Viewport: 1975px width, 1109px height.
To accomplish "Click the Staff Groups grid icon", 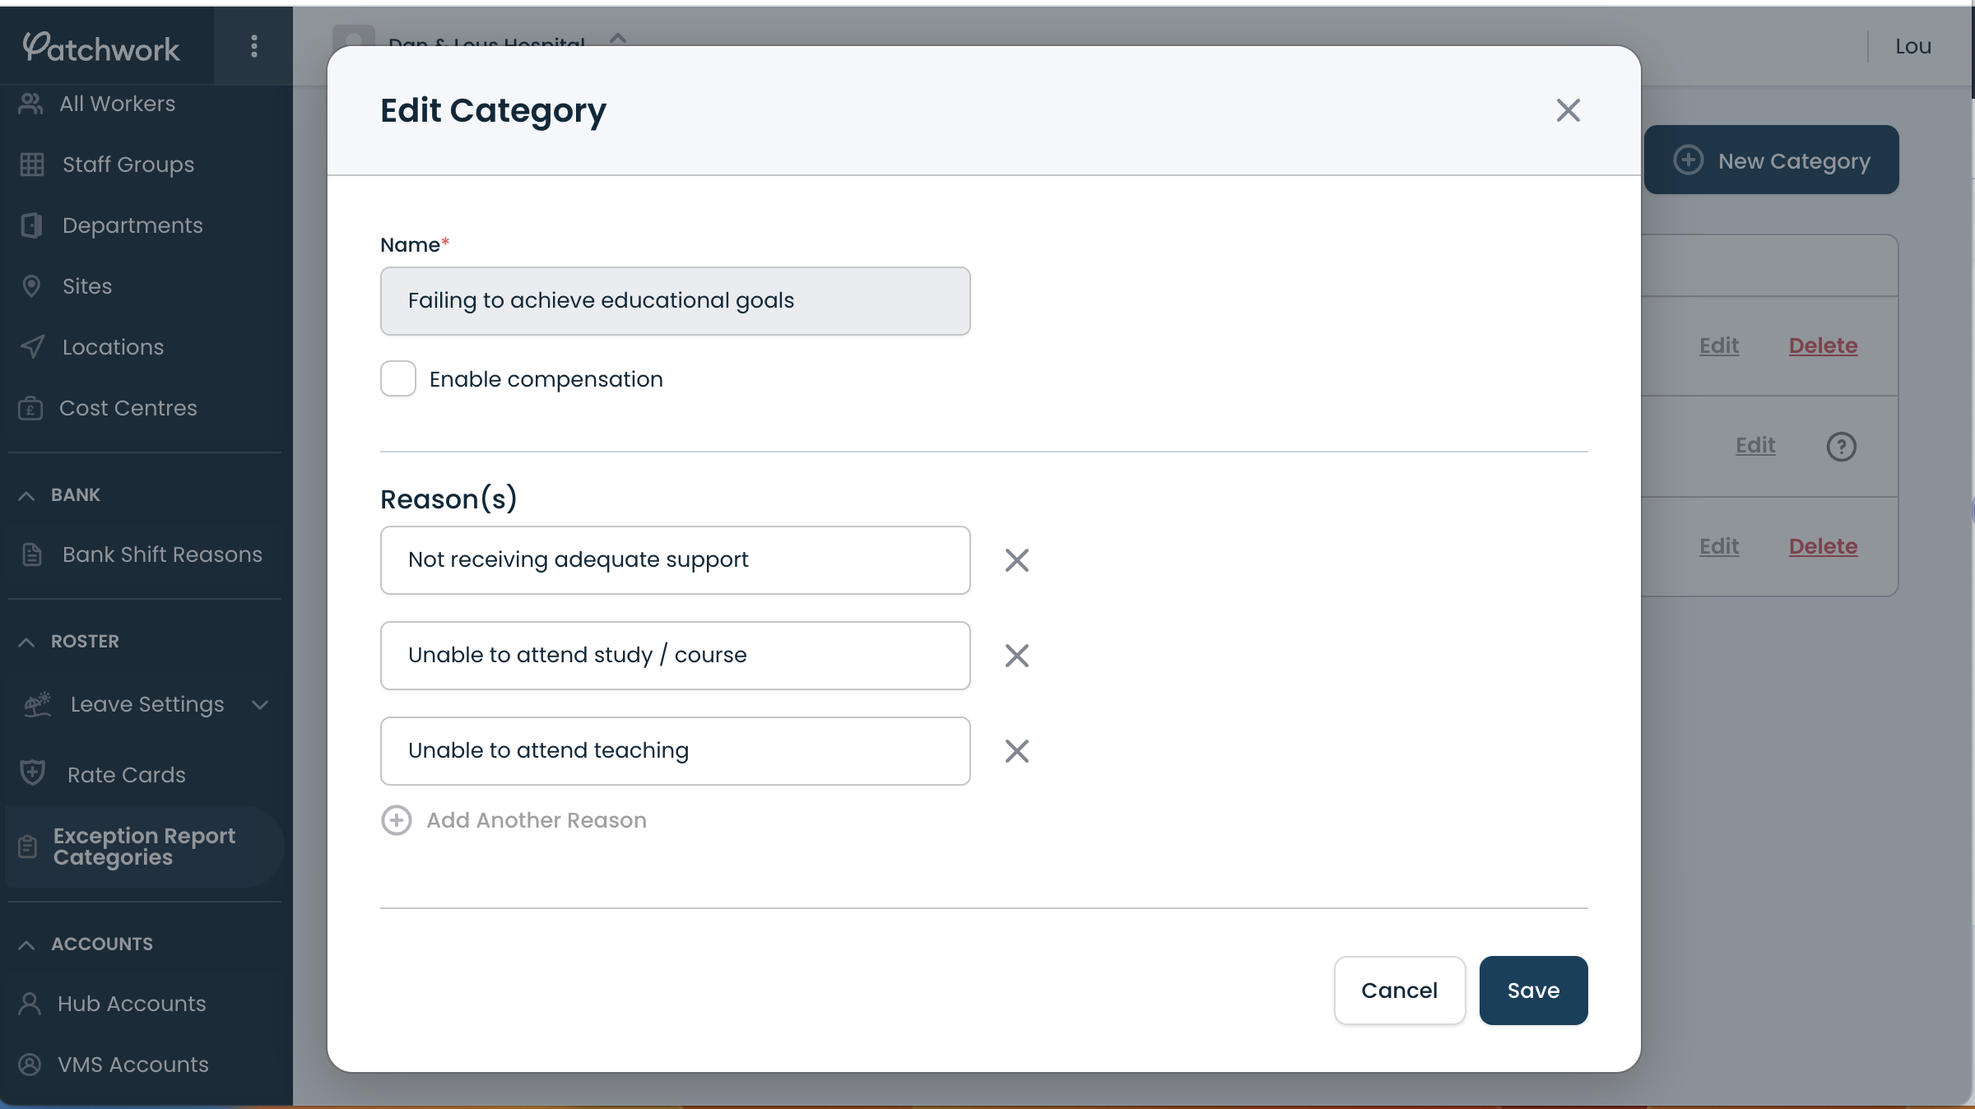I will coord(32,164).
